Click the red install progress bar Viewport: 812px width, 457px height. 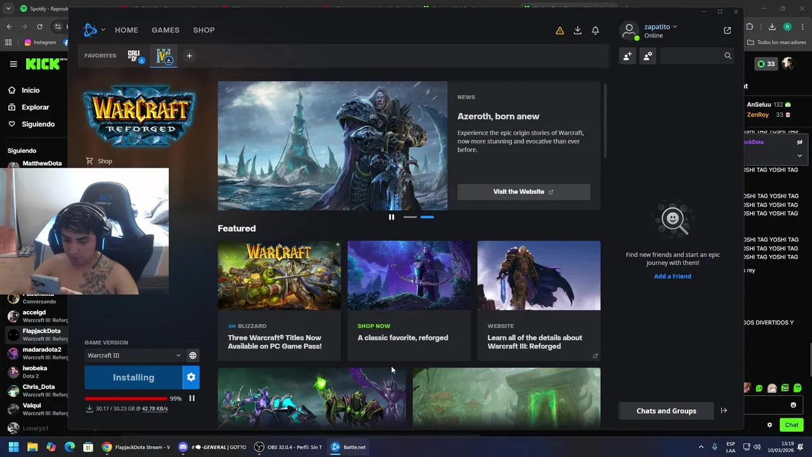pos(126,399)
